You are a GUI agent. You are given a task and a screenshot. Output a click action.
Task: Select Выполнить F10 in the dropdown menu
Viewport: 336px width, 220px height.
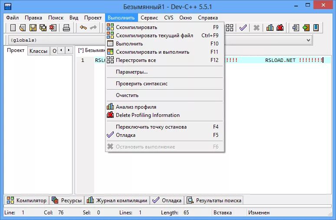click(165, 44)
